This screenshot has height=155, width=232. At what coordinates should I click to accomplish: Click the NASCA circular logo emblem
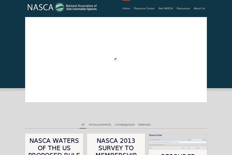60,7
